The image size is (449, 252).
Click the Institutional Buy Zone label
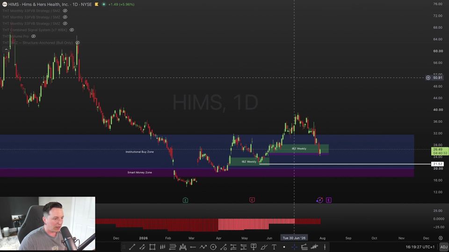click(139, 152)
